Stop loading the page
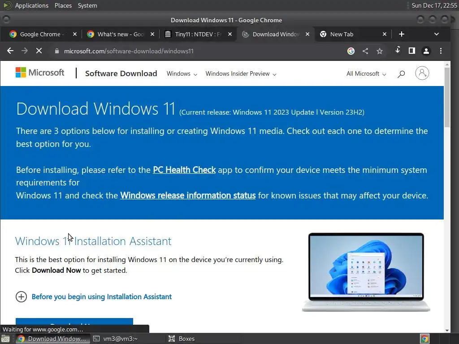459x344 pixels. point(39,51)
